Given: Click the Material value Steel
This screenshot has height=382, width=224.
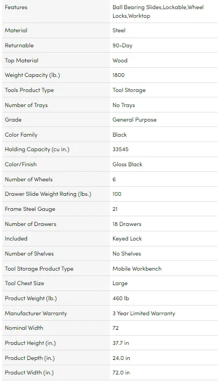Looking at the screenshot, I should click(119, 31).
